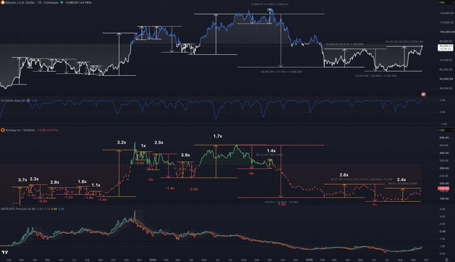Toggle the CC MSTR indicator eye icon
Image resolution: width=455 pixels, height=262 pixels.
28,101
